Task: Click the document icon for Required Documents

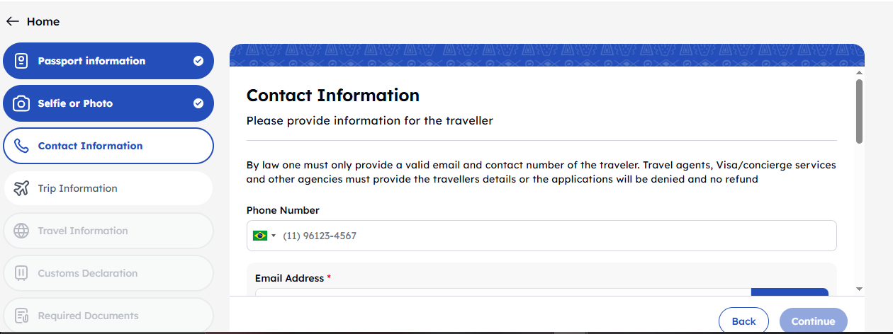Action: [x=21, y=316]
